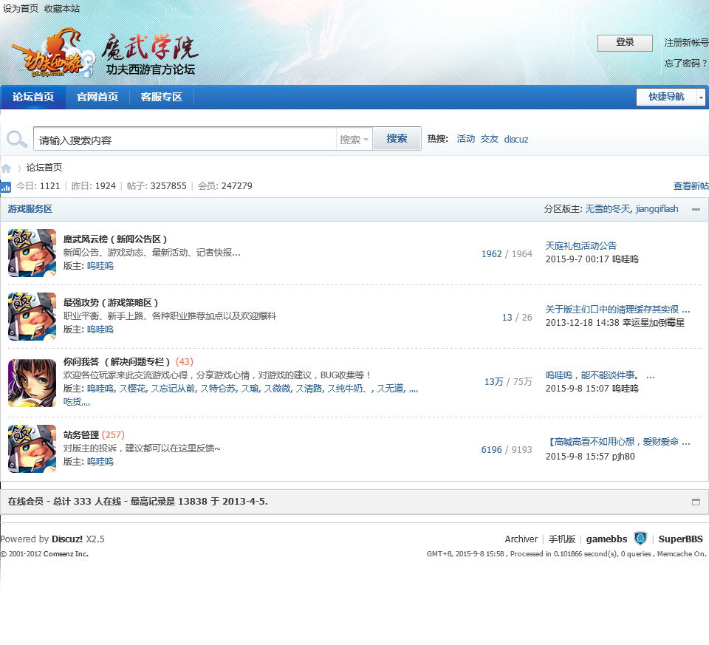This screenshot has width=709, height=645.
Task: Open the 最强攻势 forum avatar icon
Action: point(32,316)
